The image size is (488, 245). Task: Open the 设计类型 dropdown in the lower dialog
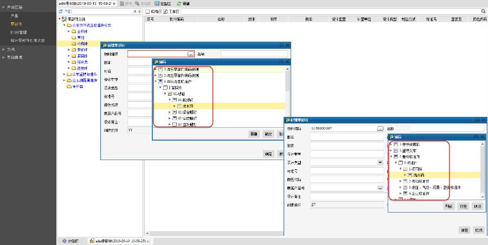pos(380,162)
